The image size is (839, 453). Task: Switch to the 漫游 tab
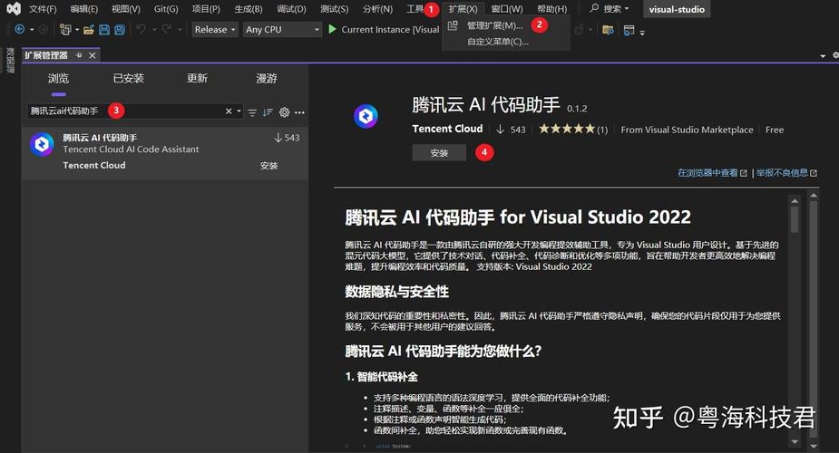coord(267,79)
